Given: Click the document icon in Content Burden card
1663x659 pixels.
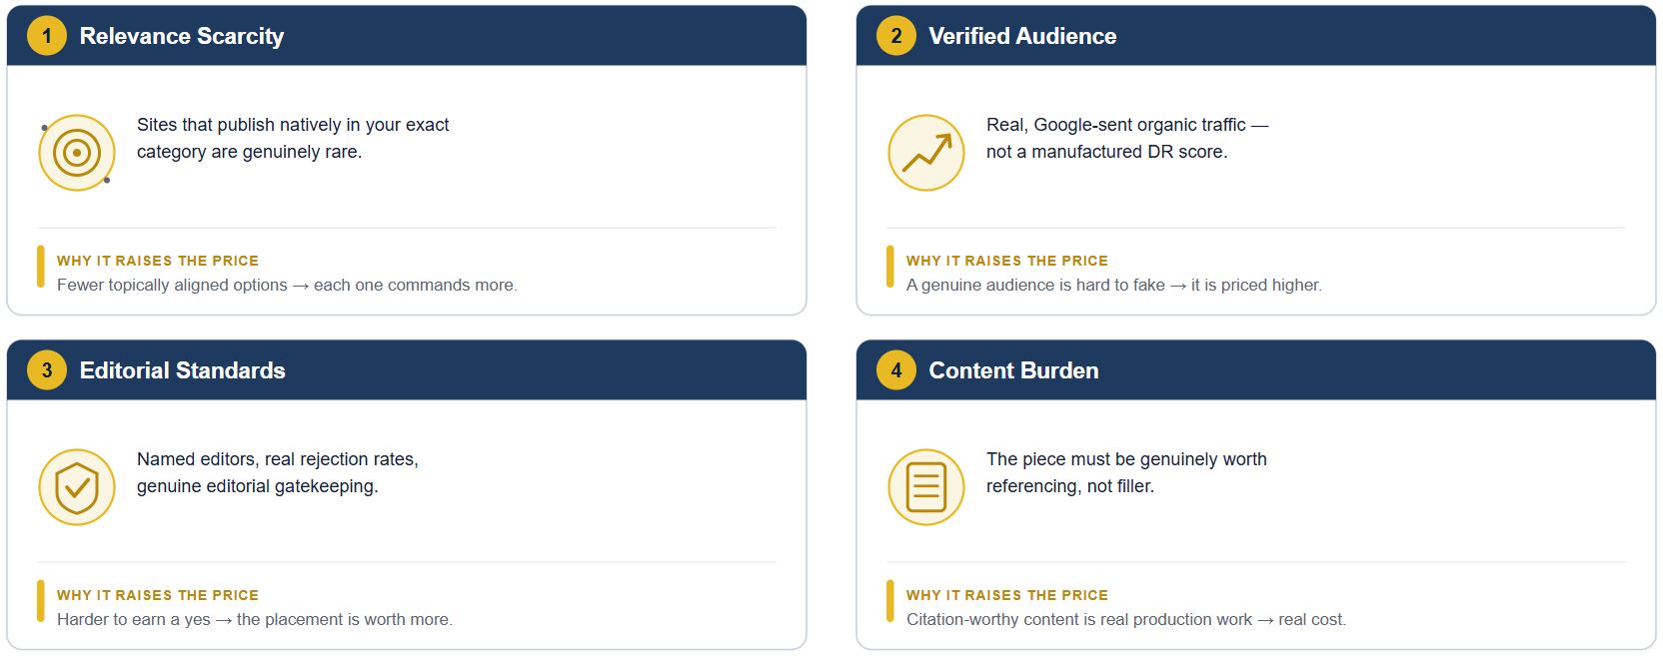Looking at the screenshot, I should pyautogui.click(x=926, y=487).
